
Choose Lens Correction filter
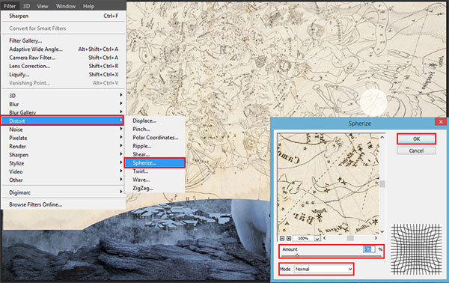pyautogui.click(x=64, y=66)
